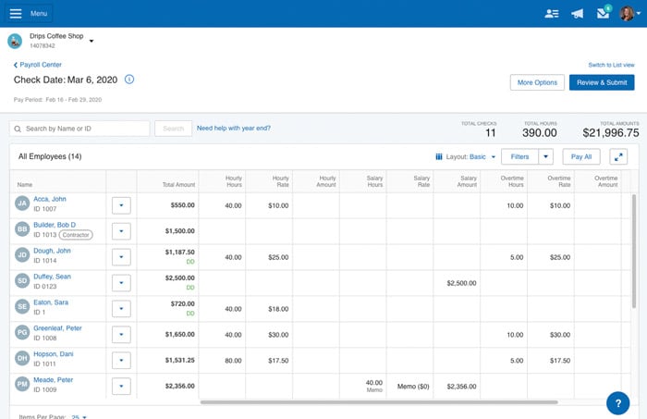Open employee Acca, John link

pos(50,199)
